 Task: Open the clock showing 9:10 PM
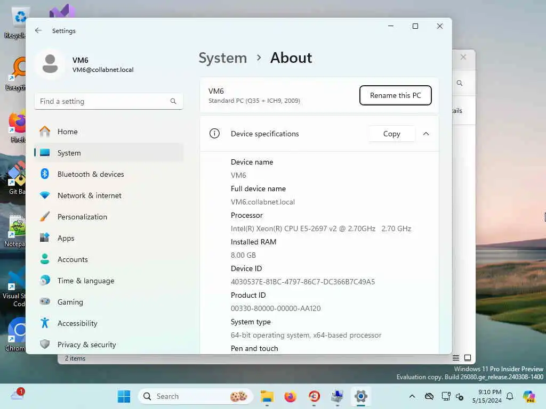pyautogui.click(x=487, y=396)
